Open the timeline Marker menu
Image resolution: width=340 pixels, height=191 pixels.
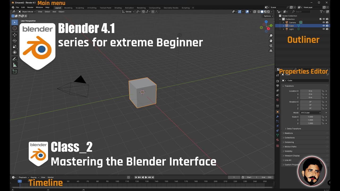[50, 177]
